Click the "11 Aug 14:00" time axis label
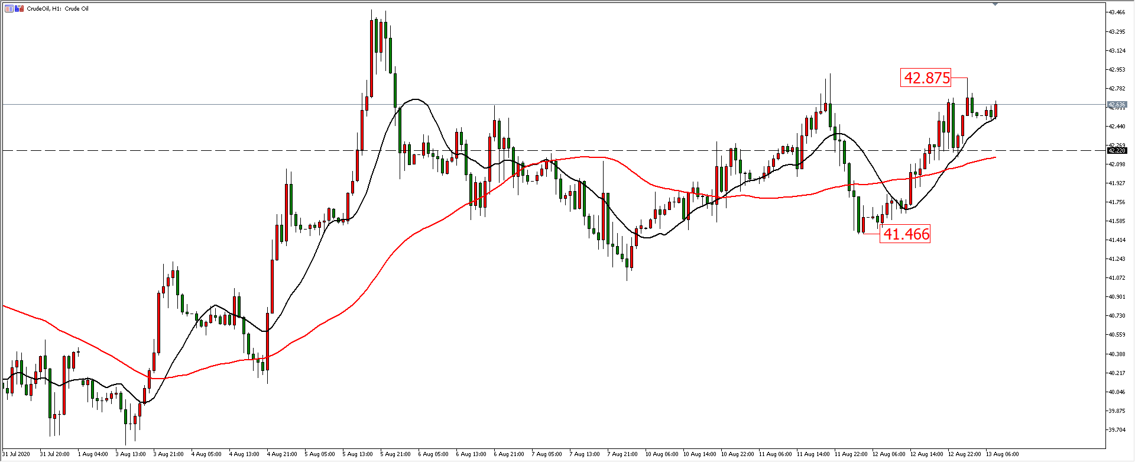This screenshot has width=1135, height=462. click(x=813, y=454)
